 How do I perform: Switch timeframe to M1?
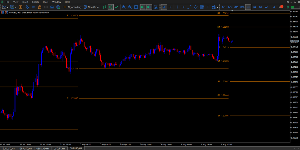tap(223, 7)
